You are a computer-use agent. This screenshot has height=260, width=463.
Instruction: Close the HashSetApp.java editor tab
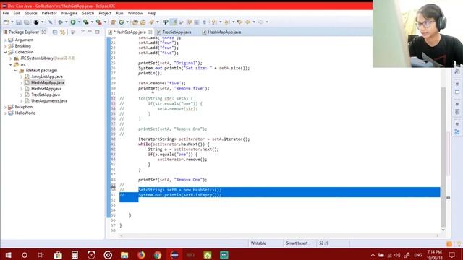point(150,32)
